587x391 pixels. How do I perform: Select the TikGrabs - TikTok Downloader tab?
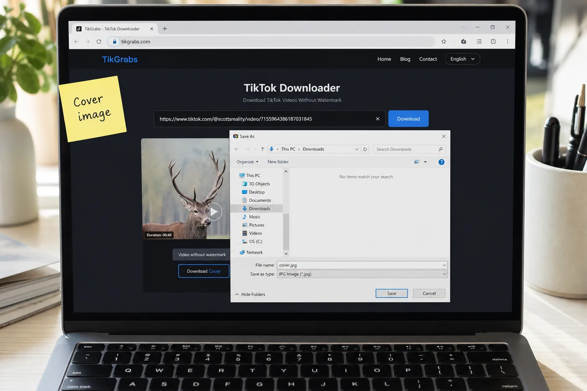(114, 29)
